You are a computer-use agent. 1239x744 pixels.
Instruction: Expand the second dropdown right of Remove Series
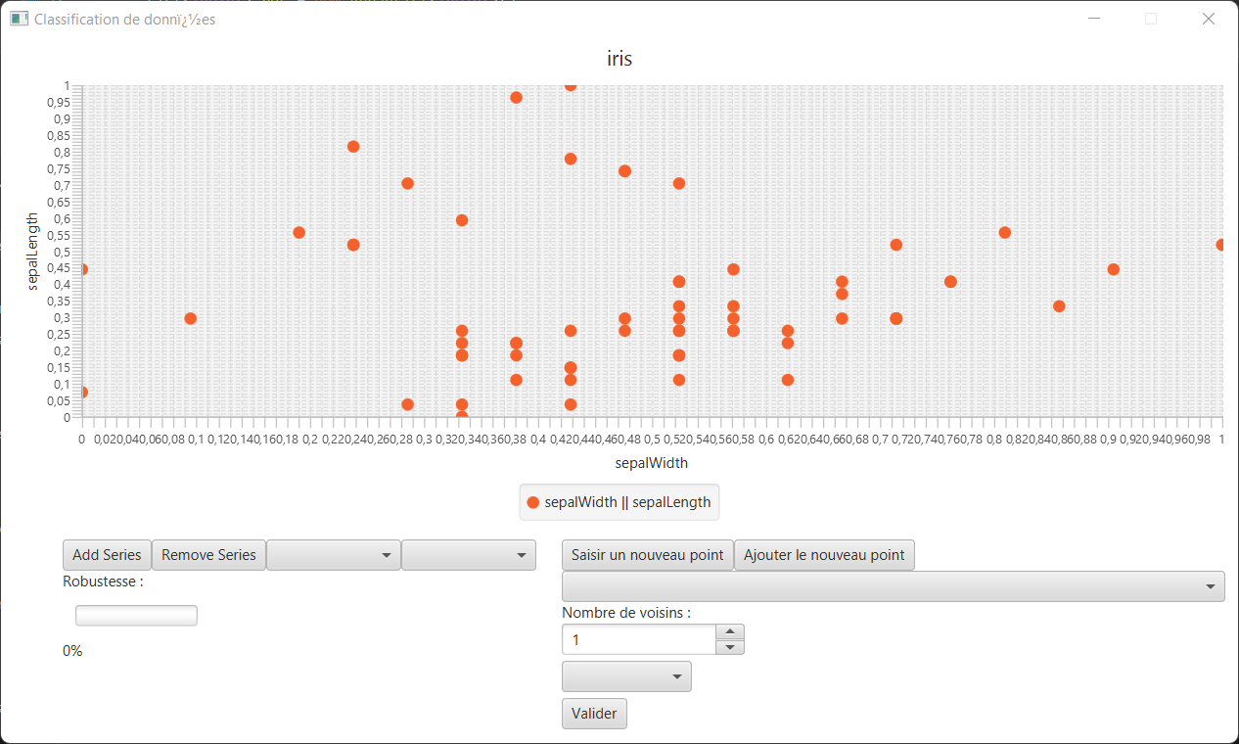(x=469, y=555)
